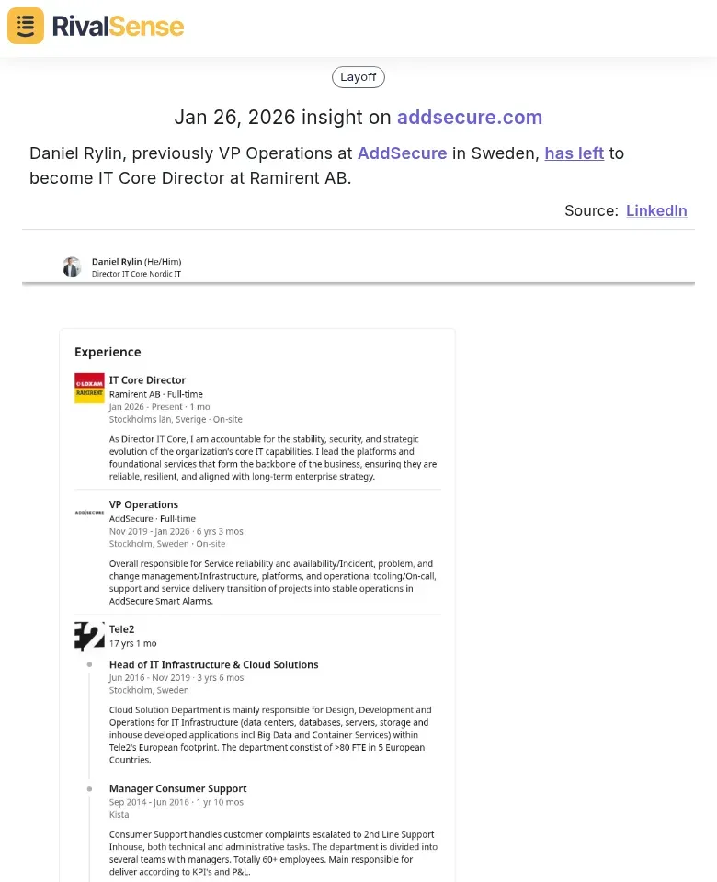717x882 pixels.
Task: Click the Tele2 company logo
Action: coord(89,636)
